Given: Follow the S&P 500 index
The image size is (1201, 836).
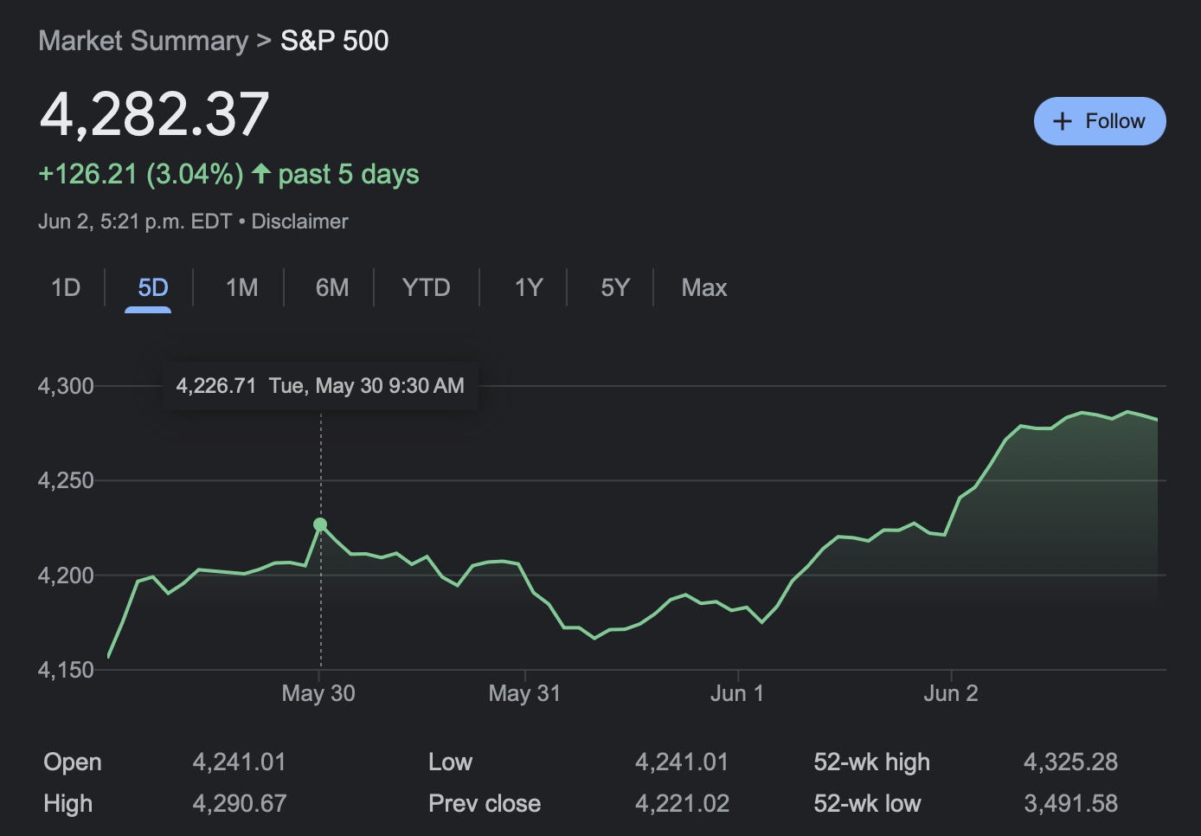Looking at the screenshot, I should pos(1100,121).
